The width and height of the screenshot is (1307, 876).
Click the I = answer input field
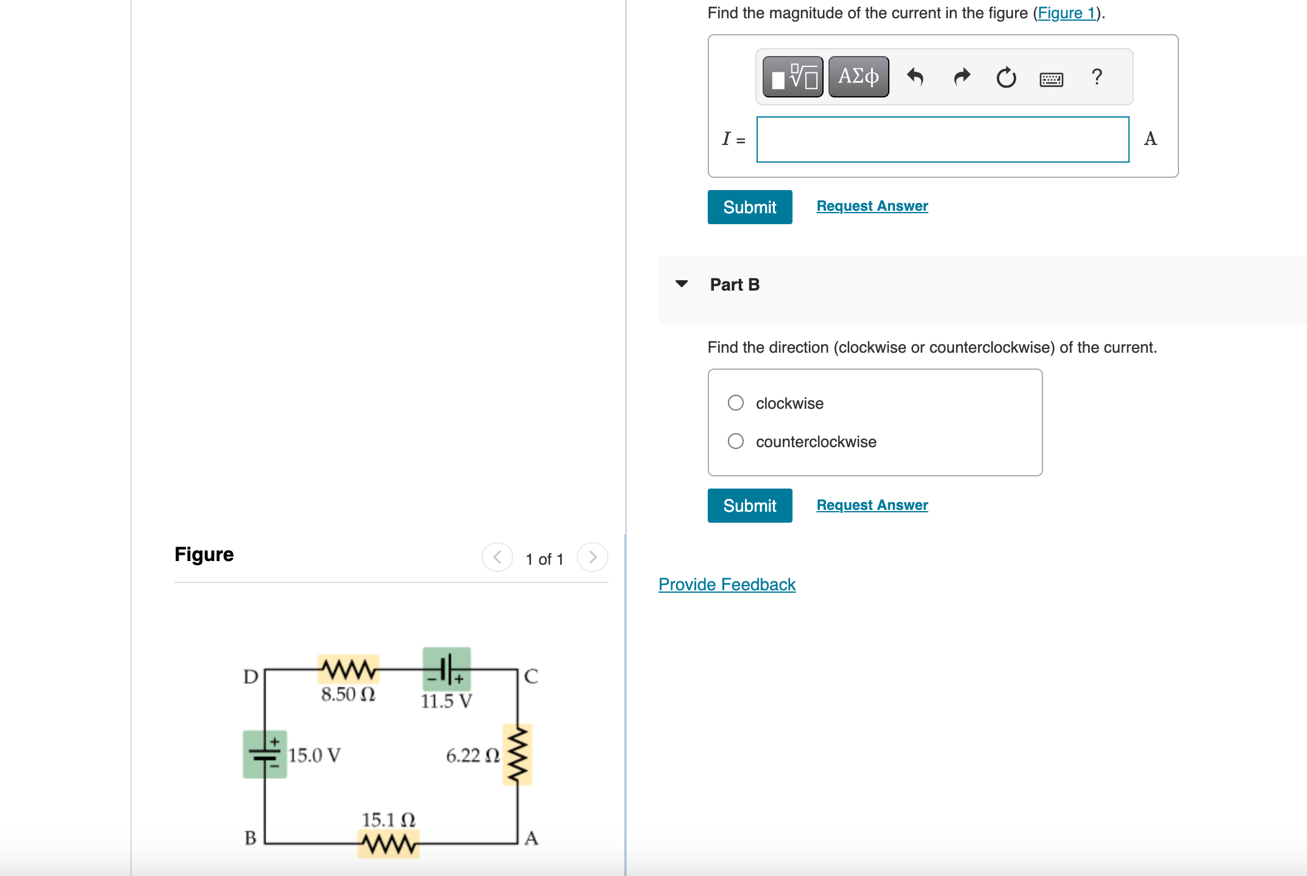942,140
